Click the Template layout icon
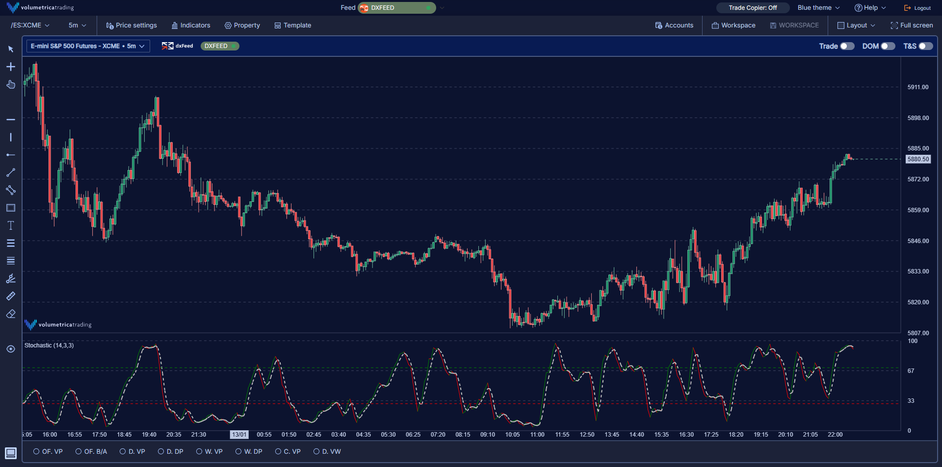Screen dimensions: 942x467 coord(278,25)
